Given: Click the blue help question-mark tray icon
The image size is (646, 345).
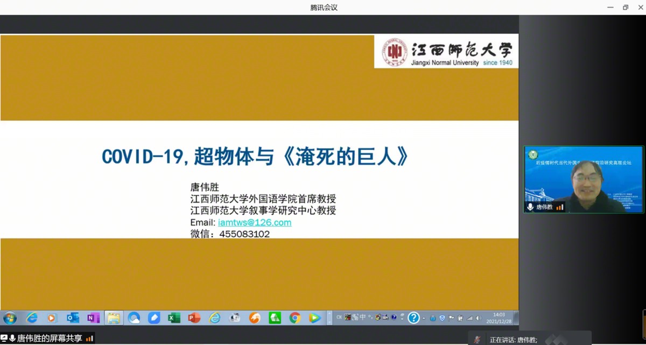Looking at the screenshot, I should [x=413, y=318].
